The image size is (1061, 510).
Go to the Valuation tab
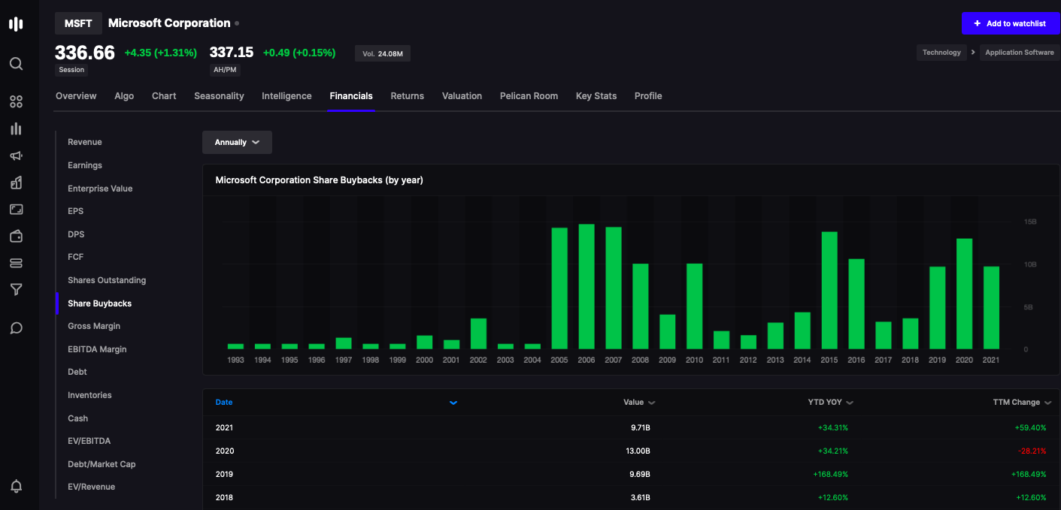pyautogui.click(x=462, y=96)
